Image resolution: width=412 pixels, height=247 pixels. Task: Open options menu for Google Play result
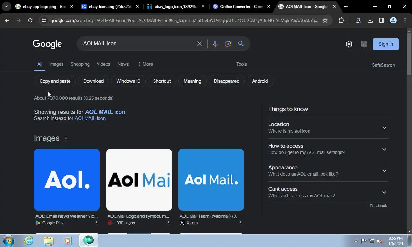pos(96,223)
